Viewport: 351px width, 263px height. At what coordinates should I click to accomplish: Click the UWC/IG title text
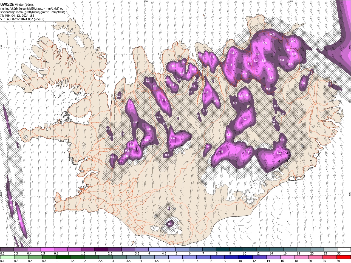(x=7, y=4)
